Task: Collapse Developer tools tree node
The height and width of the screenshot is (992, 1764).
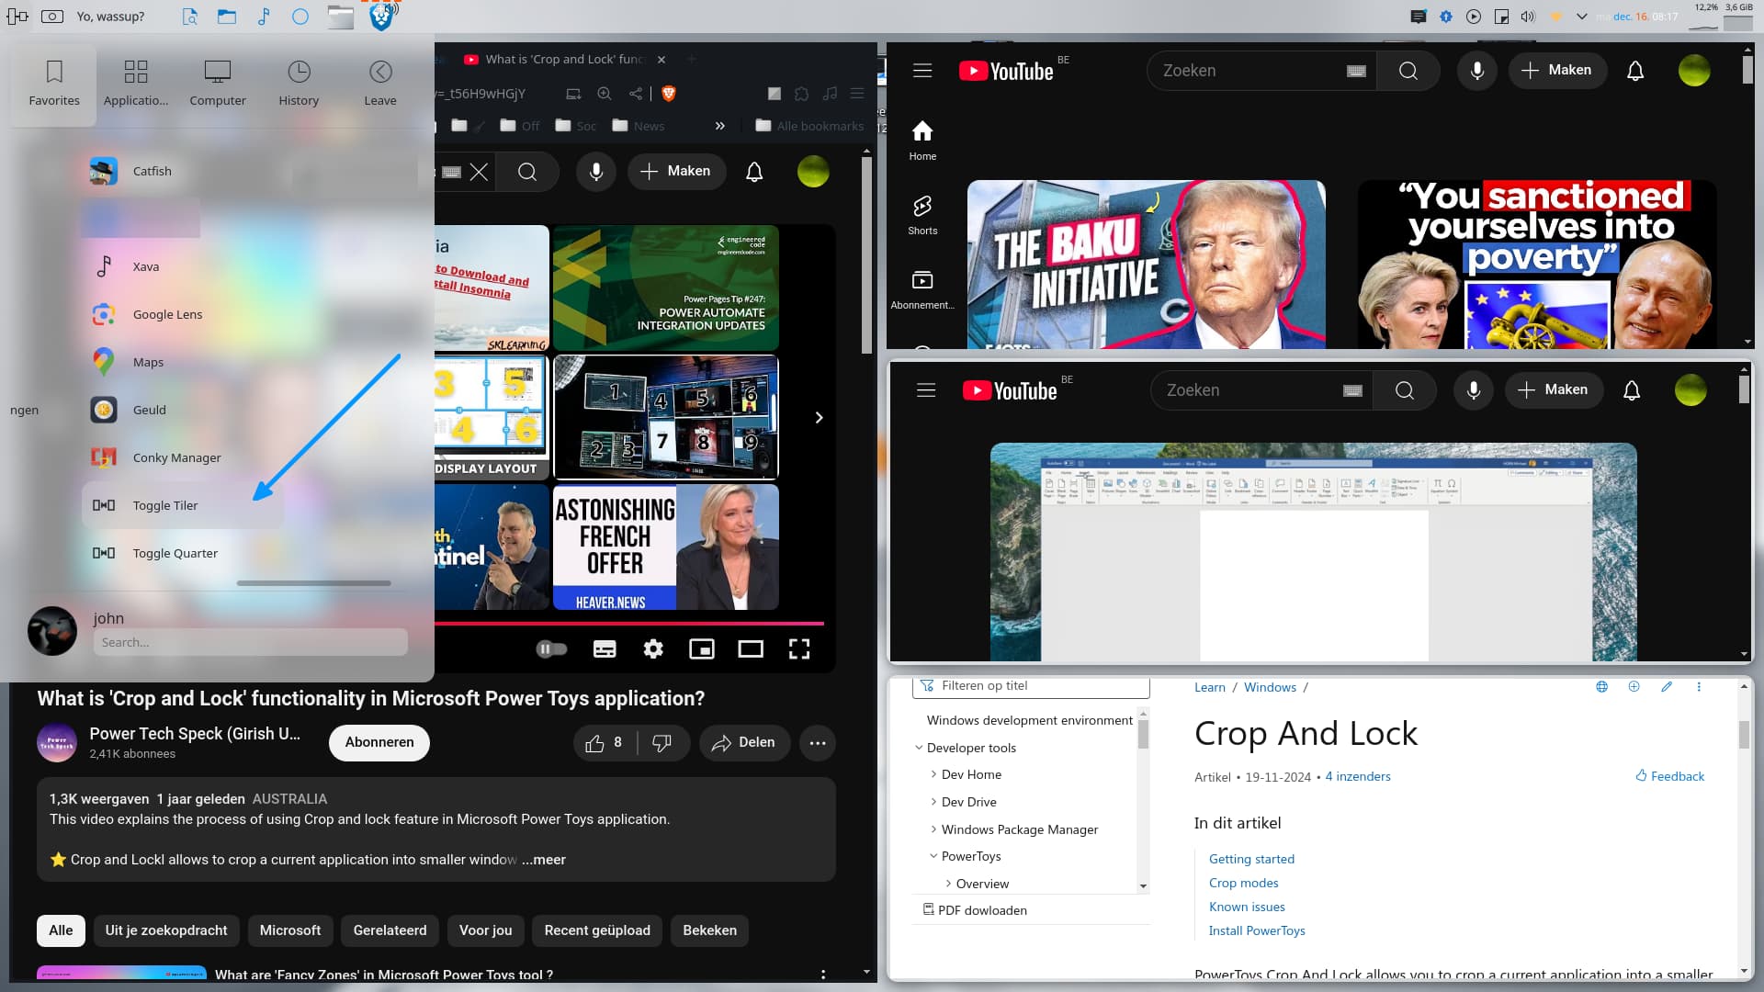Action: click(x=920, y=748)
